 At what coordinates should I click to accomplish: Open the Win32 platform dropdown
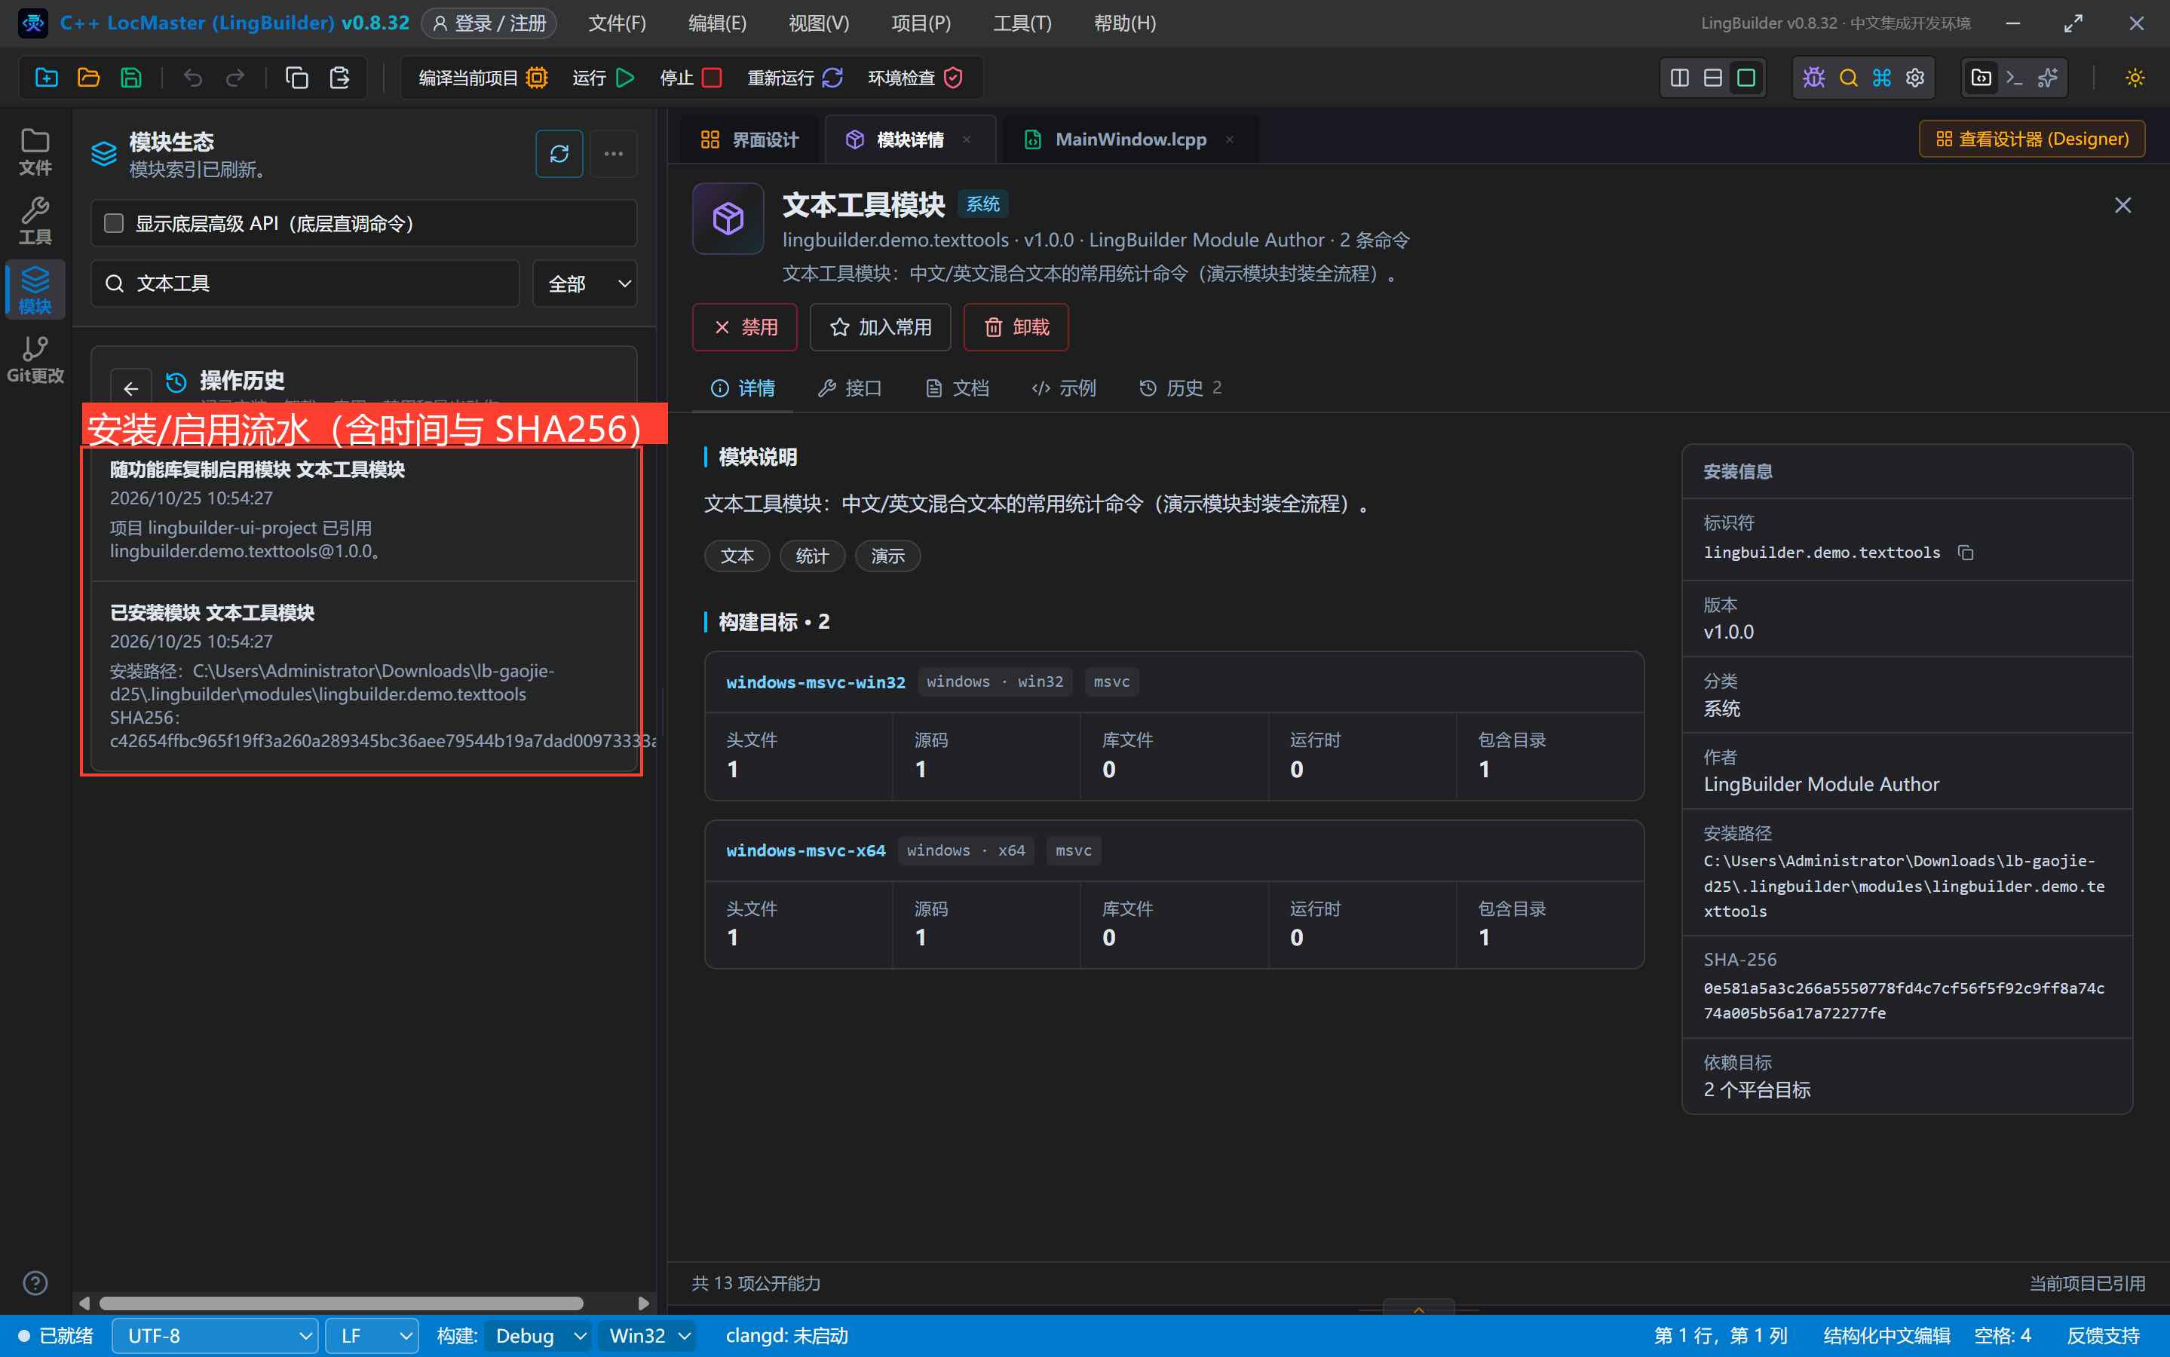pos(649,1335)
